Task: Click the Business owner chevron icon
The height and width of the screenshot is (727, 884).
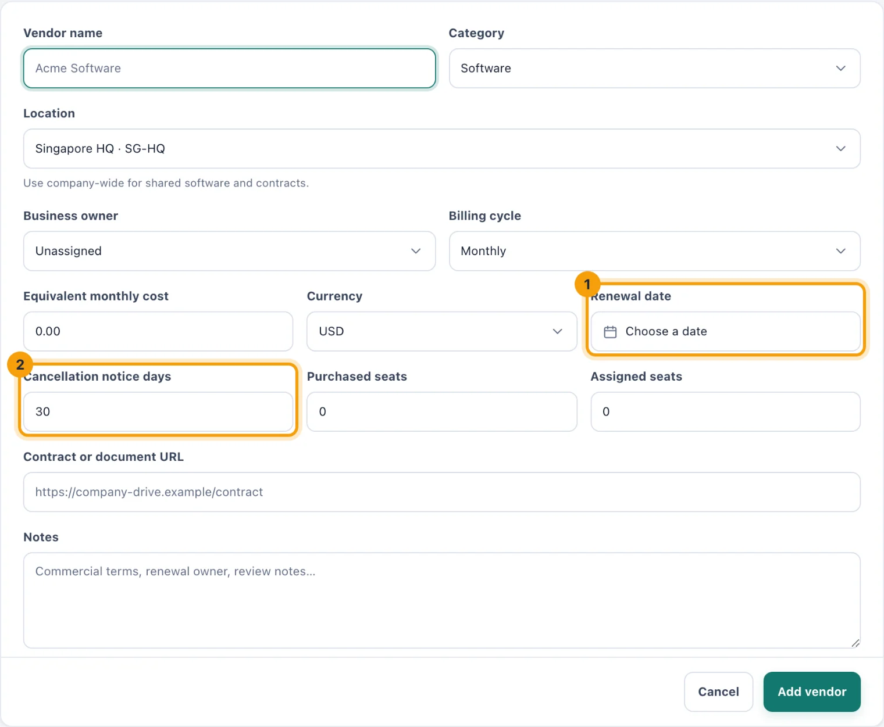Action: click(x=416, y=251)
